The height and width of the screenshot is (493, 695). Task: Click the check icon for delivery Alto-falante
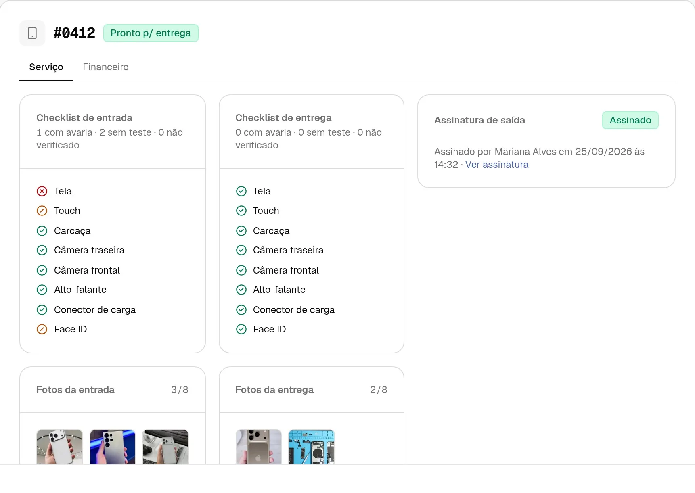click(241, 290)
